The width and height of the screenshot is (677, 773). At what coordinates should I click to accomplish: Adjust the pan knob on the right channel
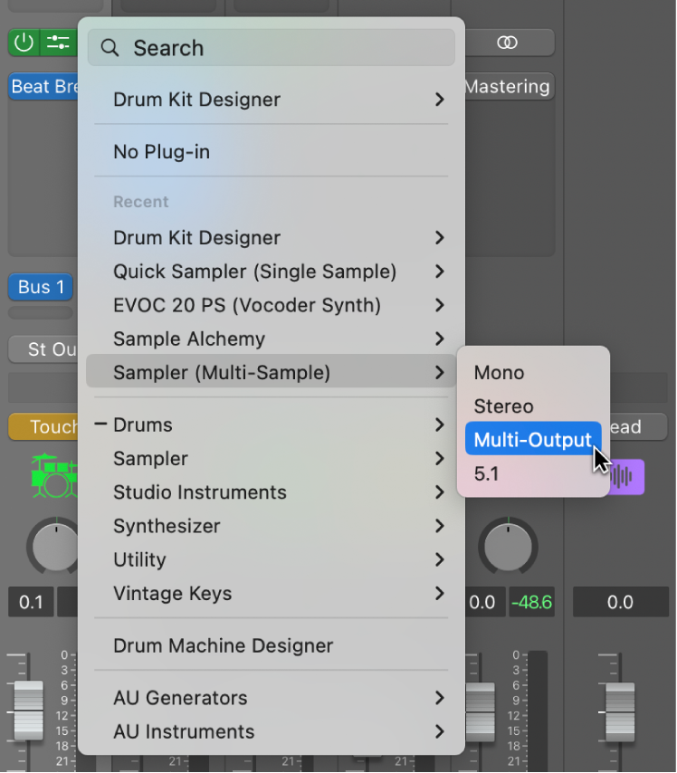click(x=507, y=546)
